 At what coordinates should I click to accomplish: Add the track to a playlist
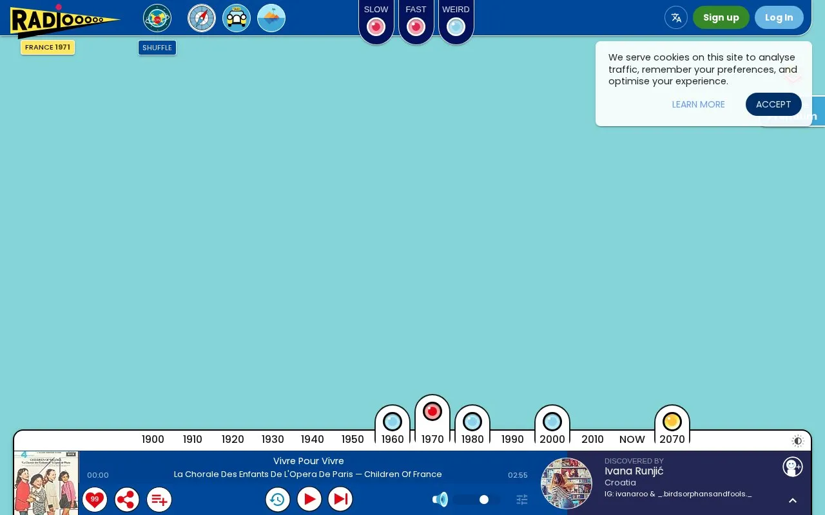(x=159, y=499)
